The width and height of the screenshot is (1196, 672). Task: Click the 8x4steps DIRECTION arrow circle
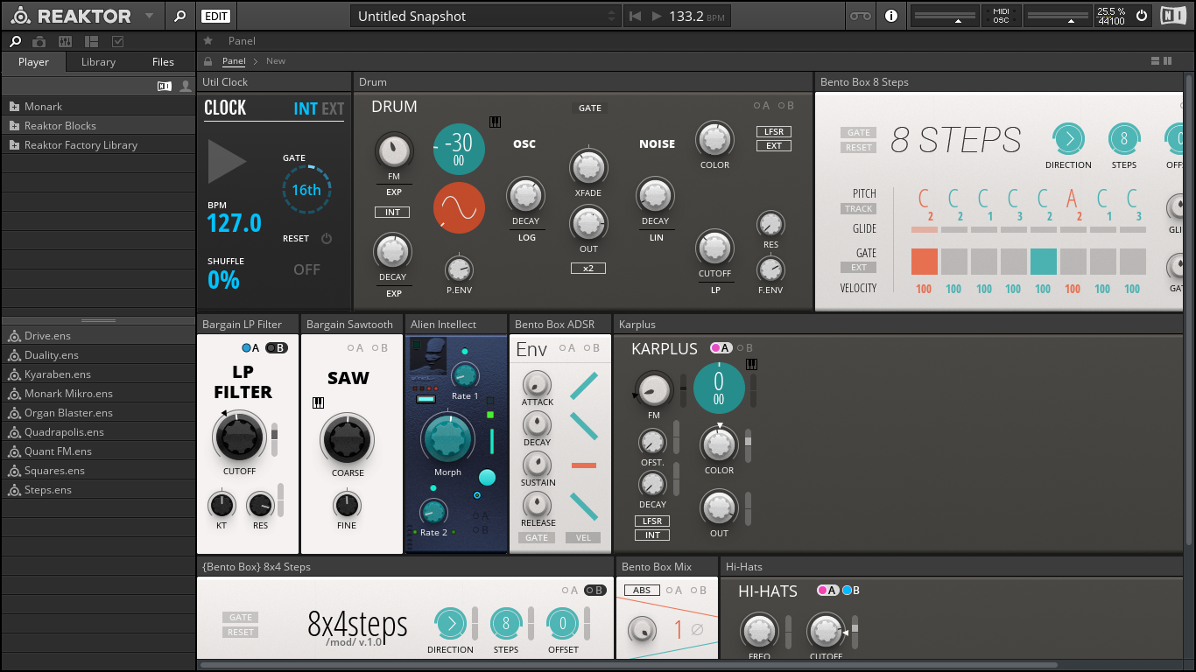451,624
